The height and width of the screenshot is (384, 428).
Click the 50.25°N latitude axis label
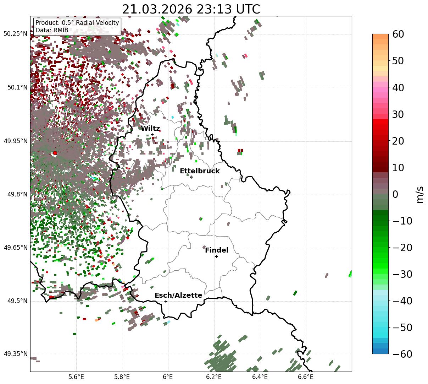[x=16, y=34]
